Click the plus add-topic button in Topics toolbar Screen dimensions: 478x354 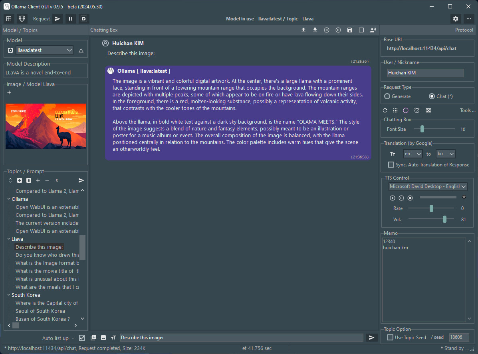coord(38,180)
